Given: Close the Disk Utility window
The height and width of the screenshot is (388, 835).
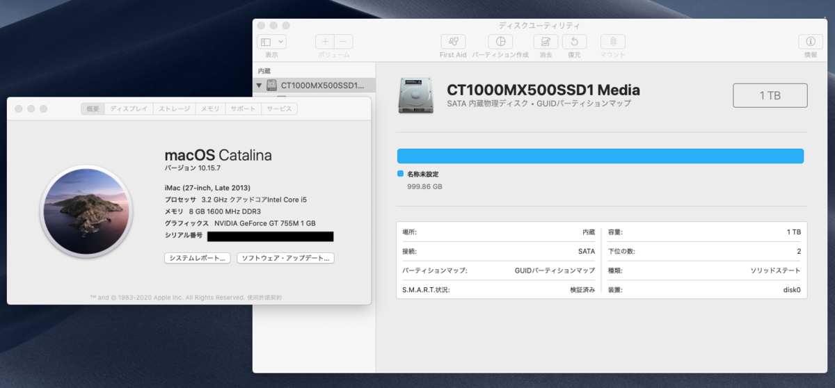Looking at the screenshot, I should coord(262,25).
